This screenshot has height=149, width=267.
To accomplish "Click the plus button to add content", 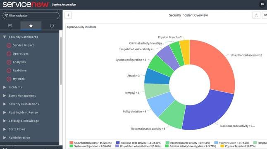I will 68,15.
